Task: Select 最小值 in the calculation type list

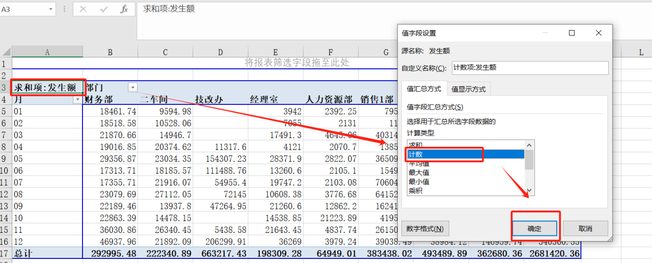Action: click(466, 181)
